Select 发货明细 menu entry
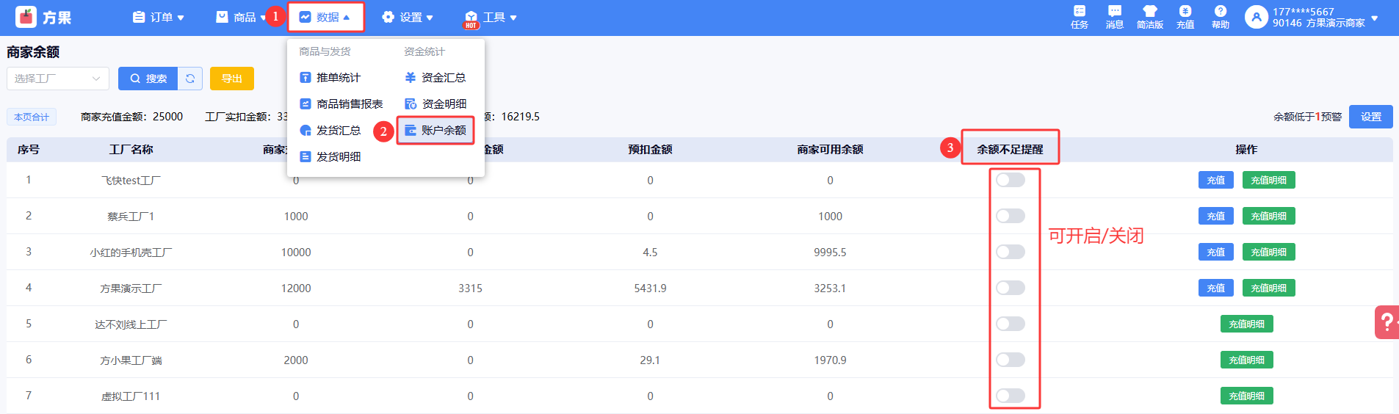 coord(339,157)
